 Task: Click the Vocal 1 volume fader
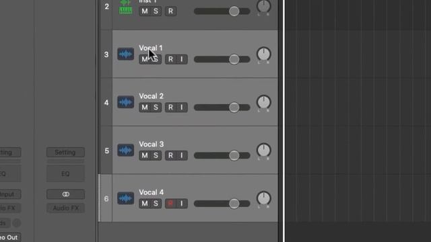coord(234,59)
